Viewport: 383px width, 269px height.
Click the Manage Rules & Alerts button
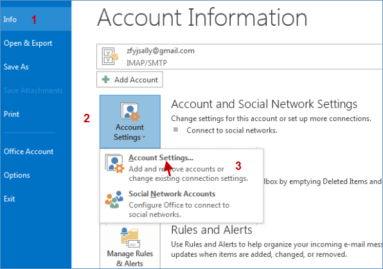point(130,246)
